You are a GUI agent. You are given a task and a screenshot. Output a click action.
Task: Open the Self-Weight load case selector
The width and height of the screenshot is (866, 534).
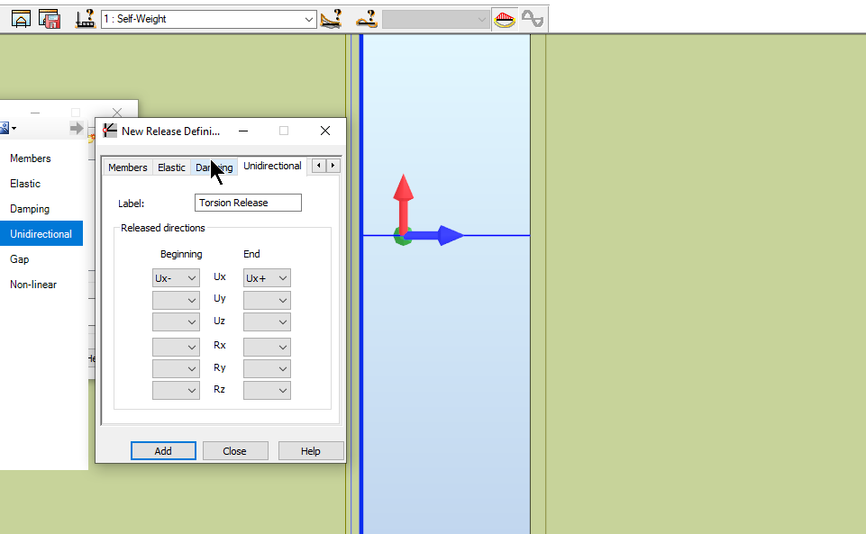pos(207,18)
